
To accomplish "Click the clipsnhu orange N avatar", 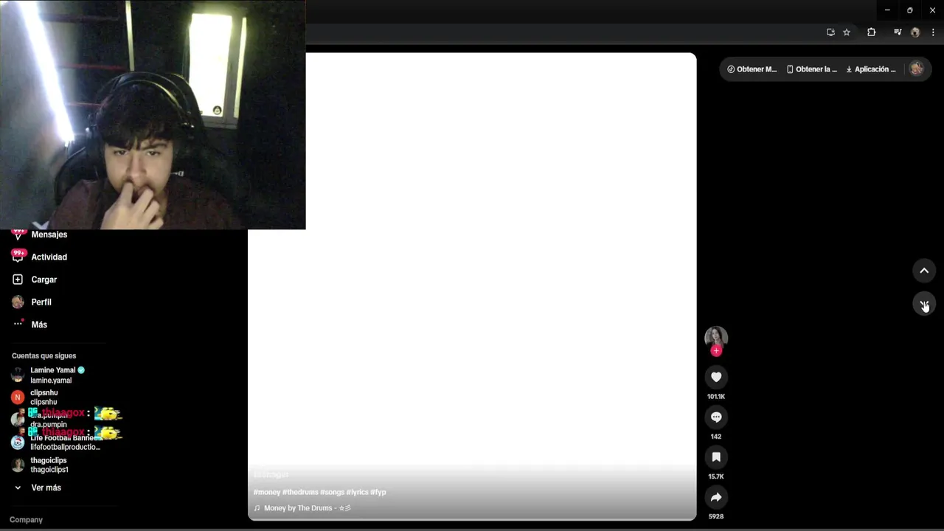I will (x=18, y=398).
